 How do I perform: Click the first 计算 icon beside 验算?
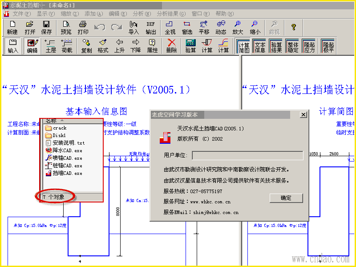click(x=207, y=46)
